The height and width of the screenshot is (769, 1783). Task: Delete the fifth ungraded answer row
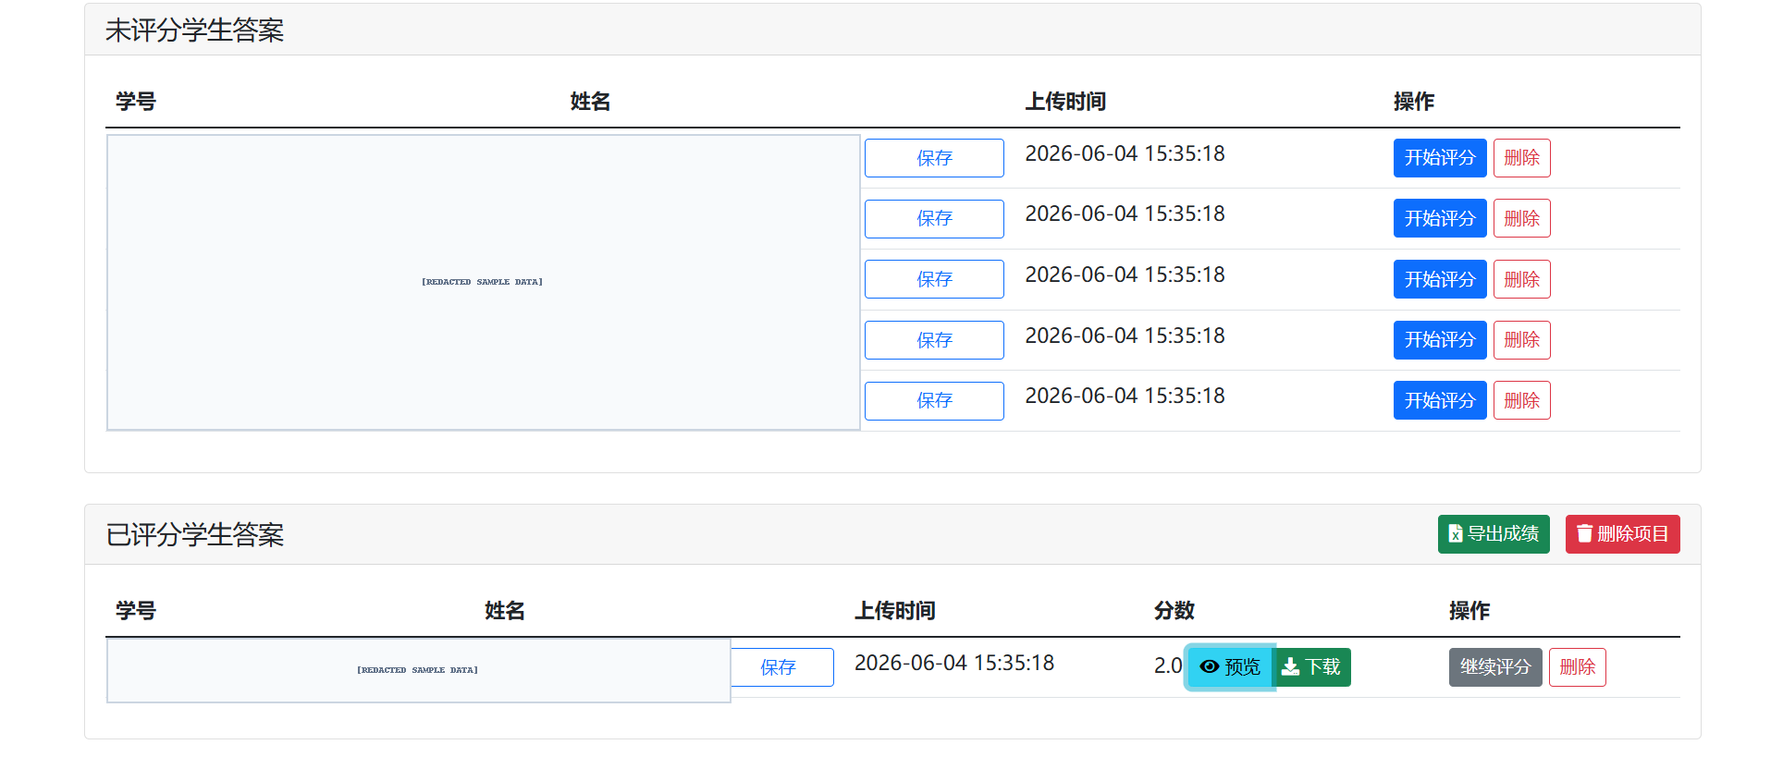[x=1522, y=400]
